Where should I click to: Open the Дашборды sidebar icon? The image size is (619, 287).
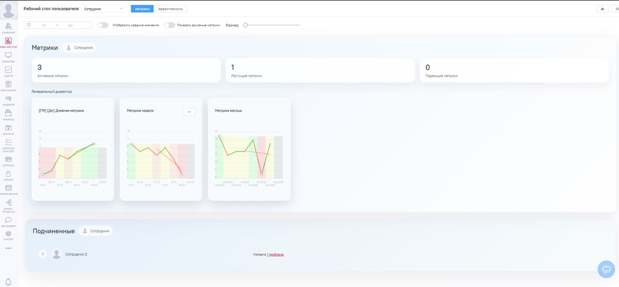(x=8, y=56)
